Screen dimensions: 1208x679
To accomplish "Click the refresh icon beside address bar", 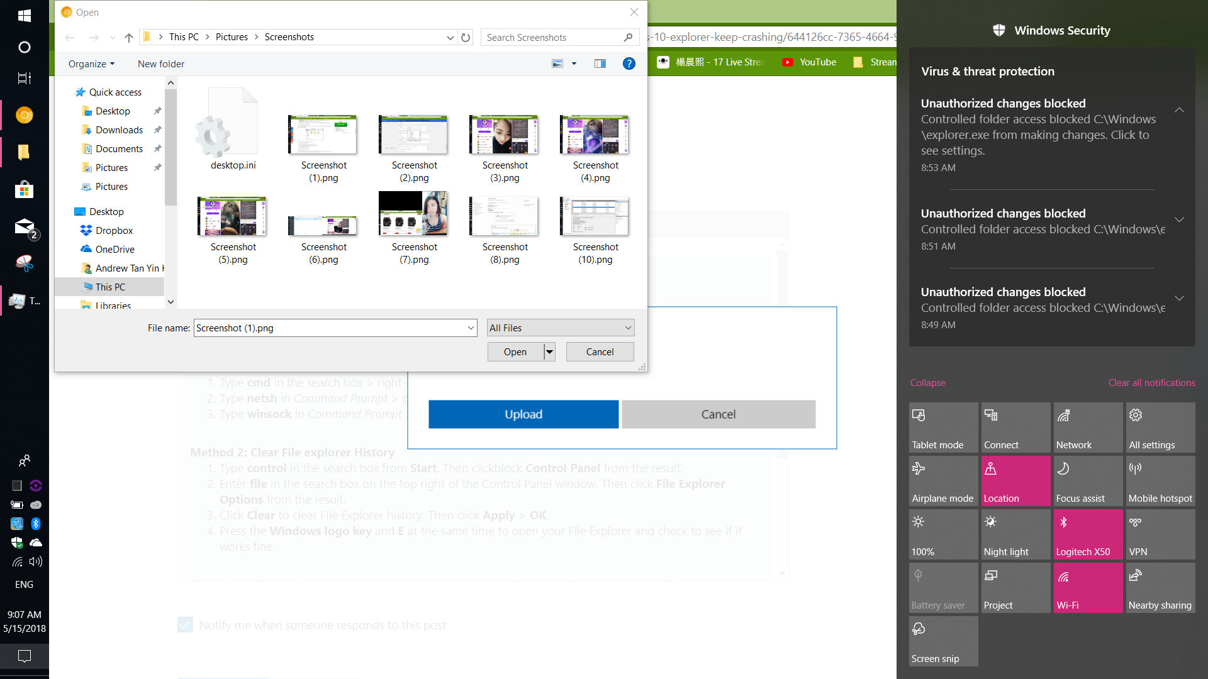I will click(466, 38).
